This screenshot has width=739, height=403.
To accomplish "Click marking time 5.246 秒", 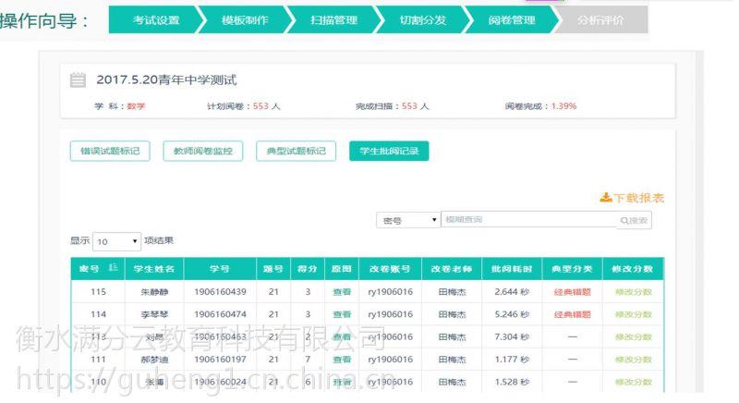I will pos(512,314).
